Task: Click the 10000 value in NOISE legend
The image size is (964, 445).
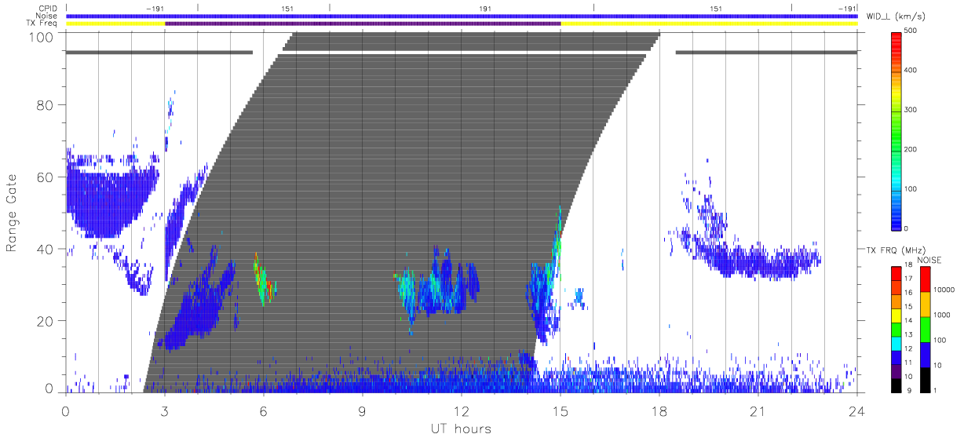Action: [943, 290]
